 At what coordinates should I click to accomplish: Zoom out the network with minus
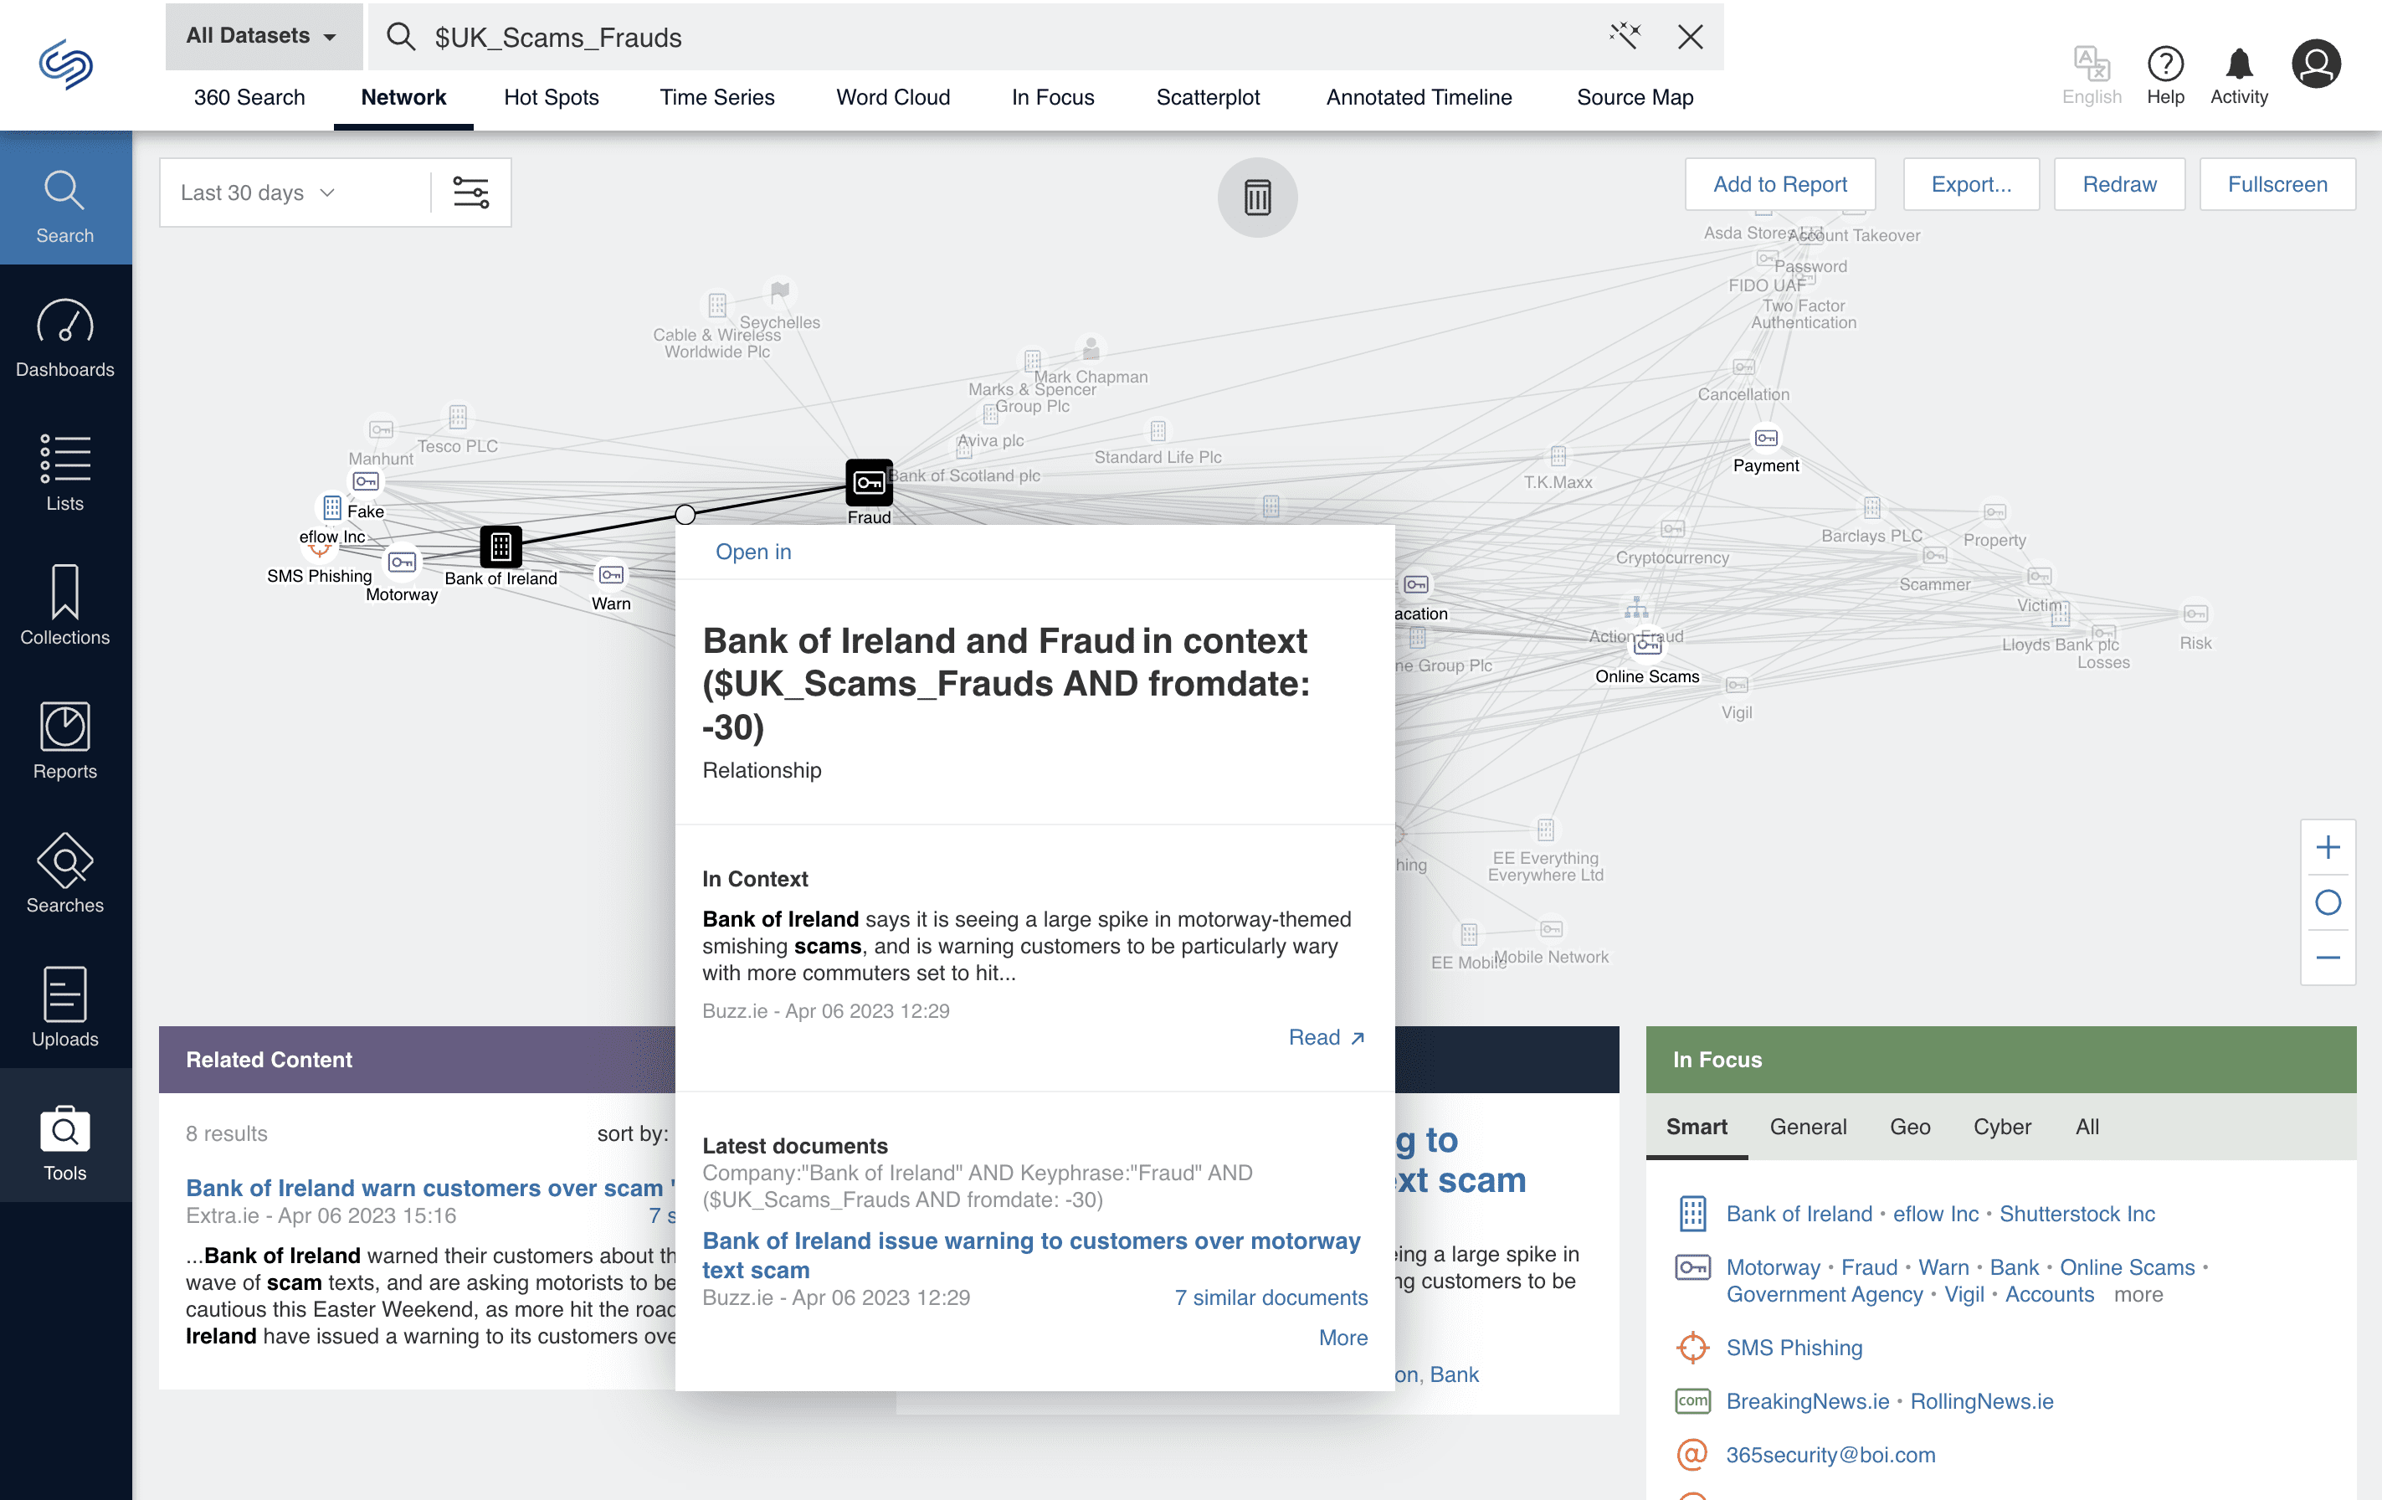(x=2328, y=957)
